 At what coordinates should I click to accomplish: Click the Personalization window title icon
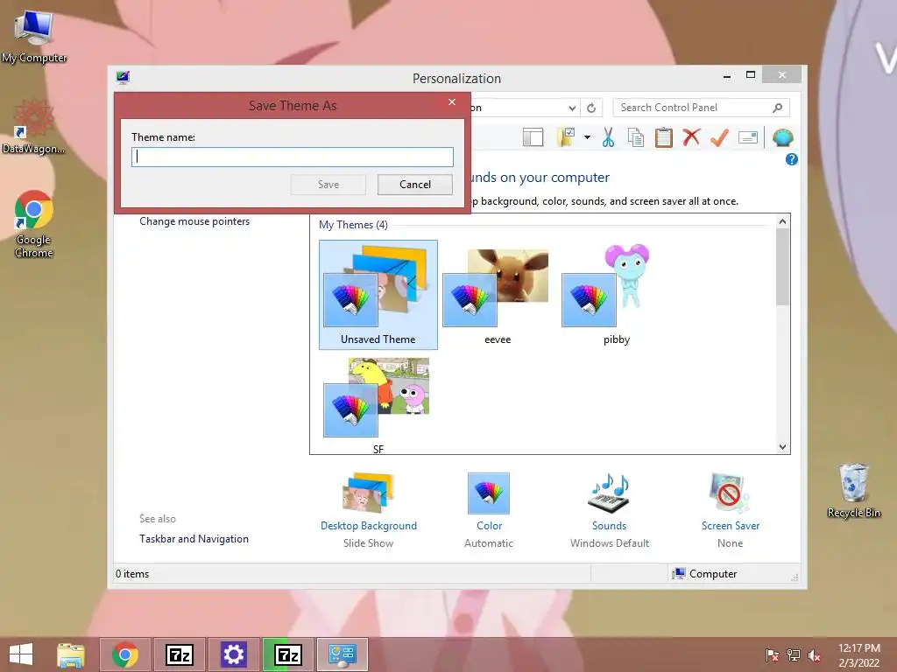coord(123,77)
